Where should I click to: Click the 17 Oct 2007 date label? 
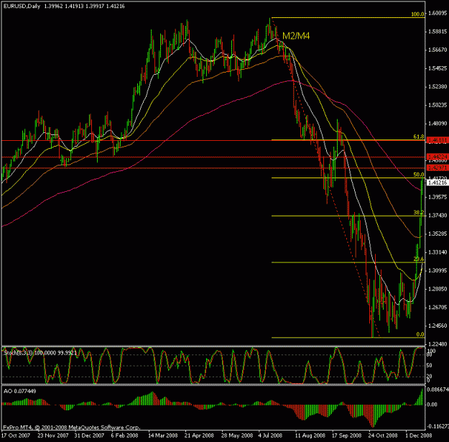coord(16,436)
